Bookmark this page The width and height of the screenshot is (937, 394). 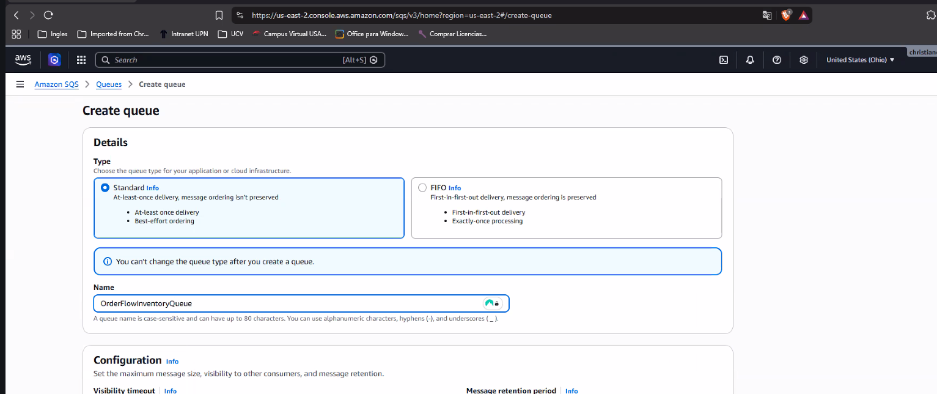point(219,15)
